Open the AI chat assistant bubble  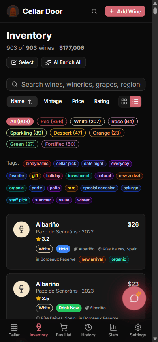134,298
